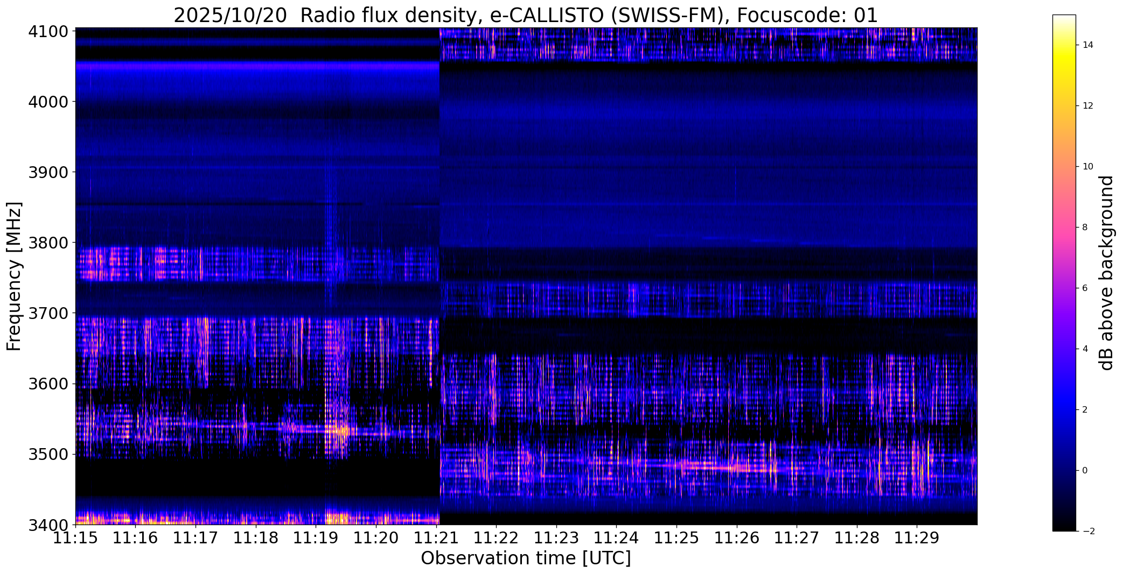
Task: Click the 11:19 time tick label
Action: point(316,537)
